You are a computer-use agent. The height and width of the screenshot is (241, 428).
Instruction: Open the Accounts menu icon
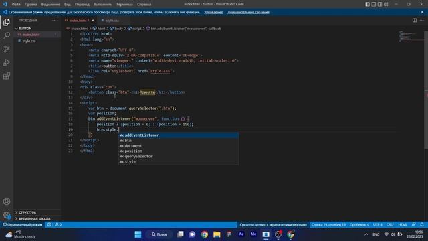tap(7, 202)
